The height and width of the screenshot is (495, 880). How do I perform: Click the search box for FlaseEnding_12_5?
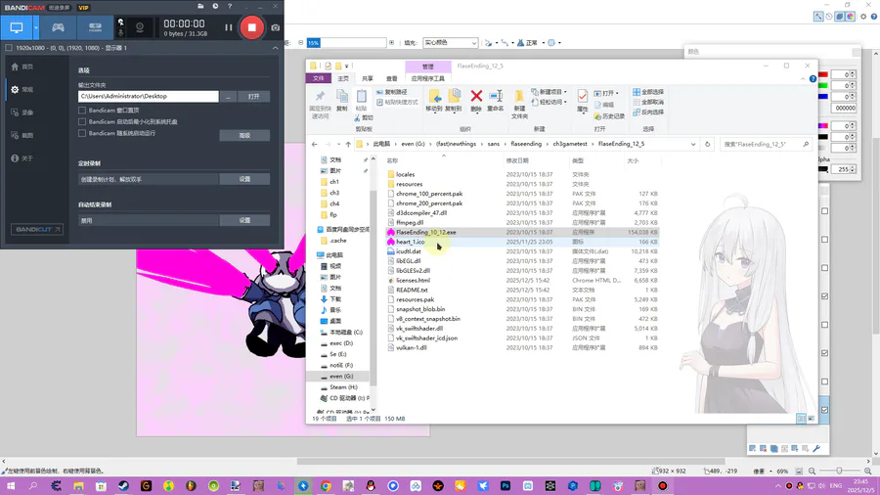point(766,144)
